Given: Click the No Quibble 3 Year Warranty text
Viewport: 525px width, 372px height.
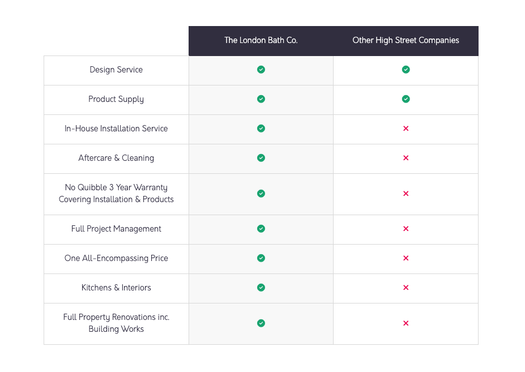Looking at the screenshot, I should tap(116, 187).
